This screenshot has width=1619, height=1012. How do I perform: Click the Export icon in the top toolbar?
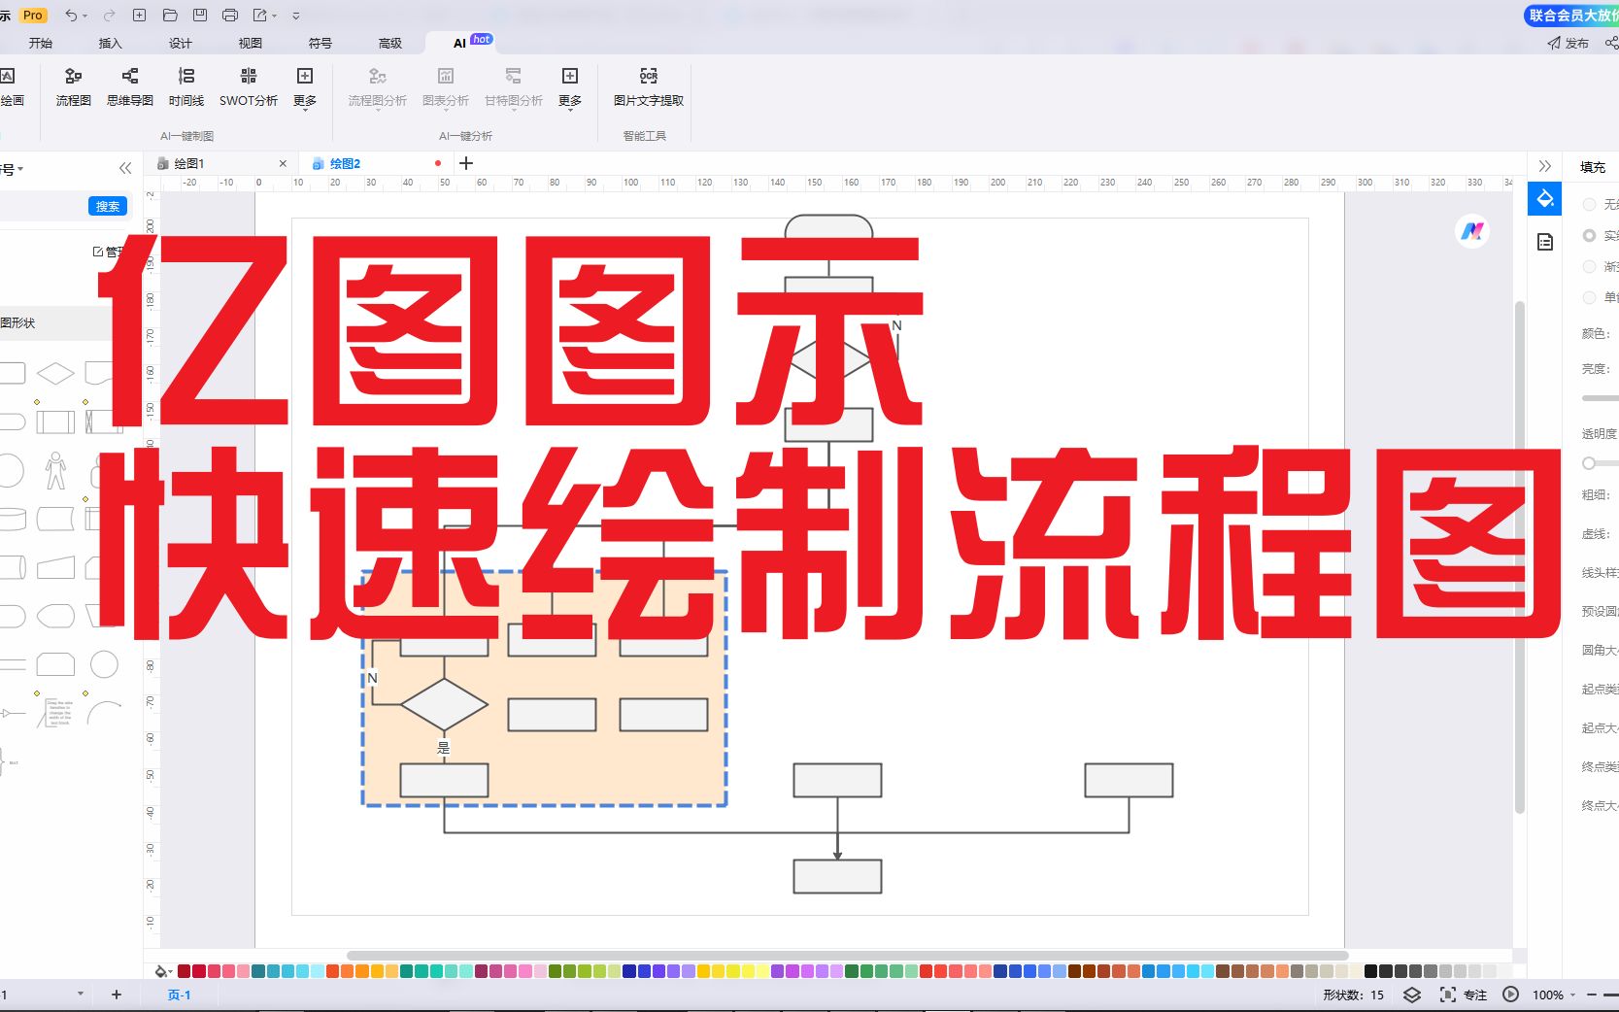pyautogui.click(x=260, y=16)
